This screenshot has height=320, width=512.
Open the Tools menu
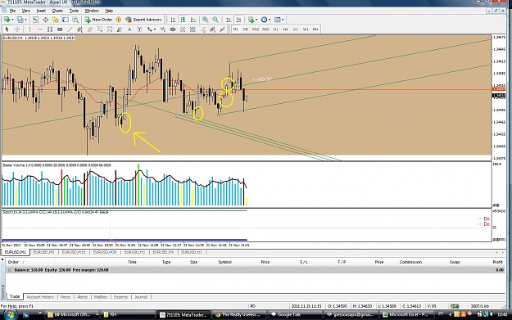pyautogui.click(x=74, y=11)
